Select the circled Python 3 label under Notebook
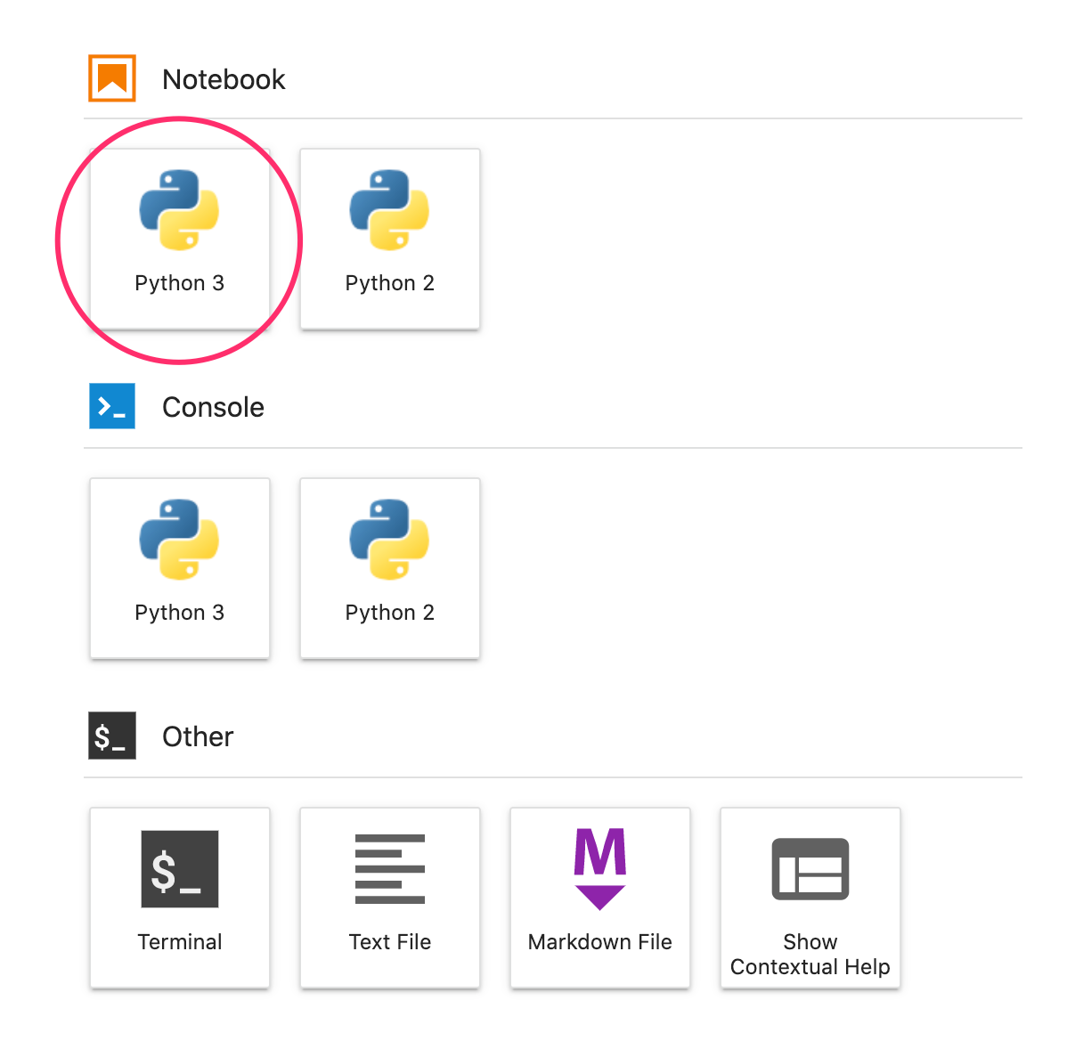This screenshot has height=1049, width=1067. tap(179, 283)
